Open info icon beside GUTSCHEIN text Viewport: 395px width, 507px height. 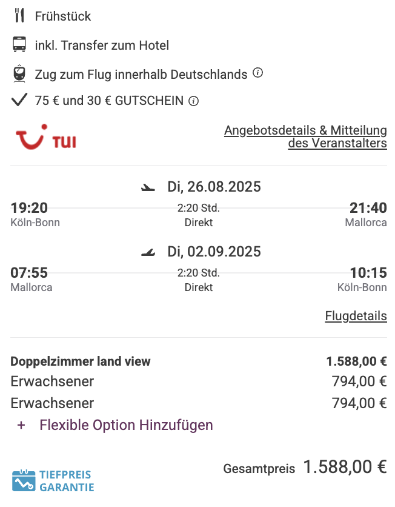193,101
